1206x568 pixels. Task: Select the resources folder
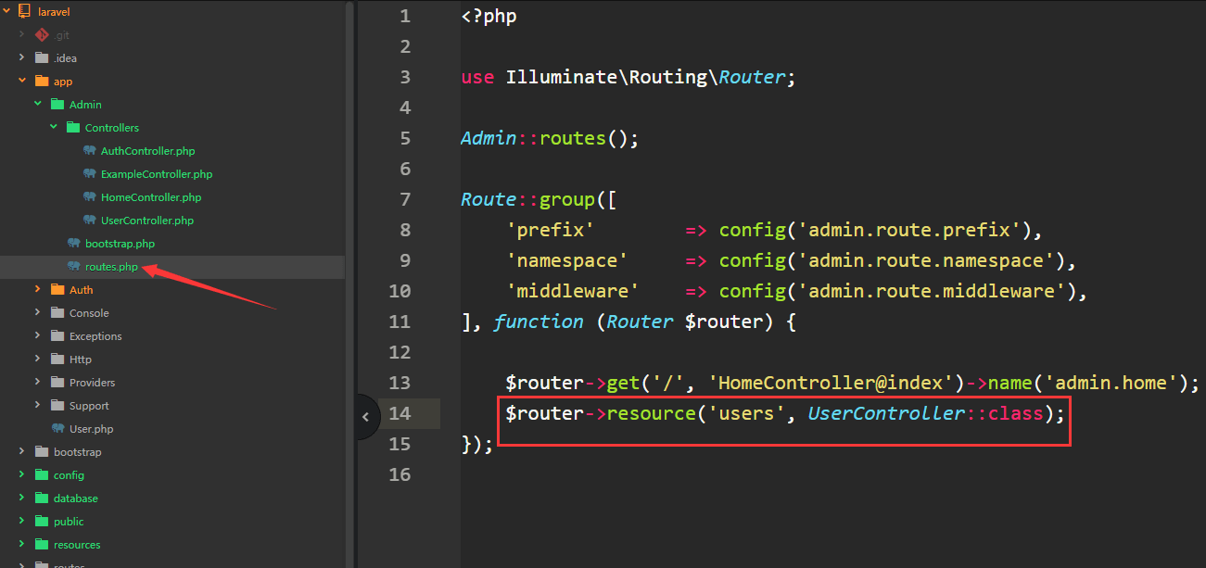coord(77,545)
